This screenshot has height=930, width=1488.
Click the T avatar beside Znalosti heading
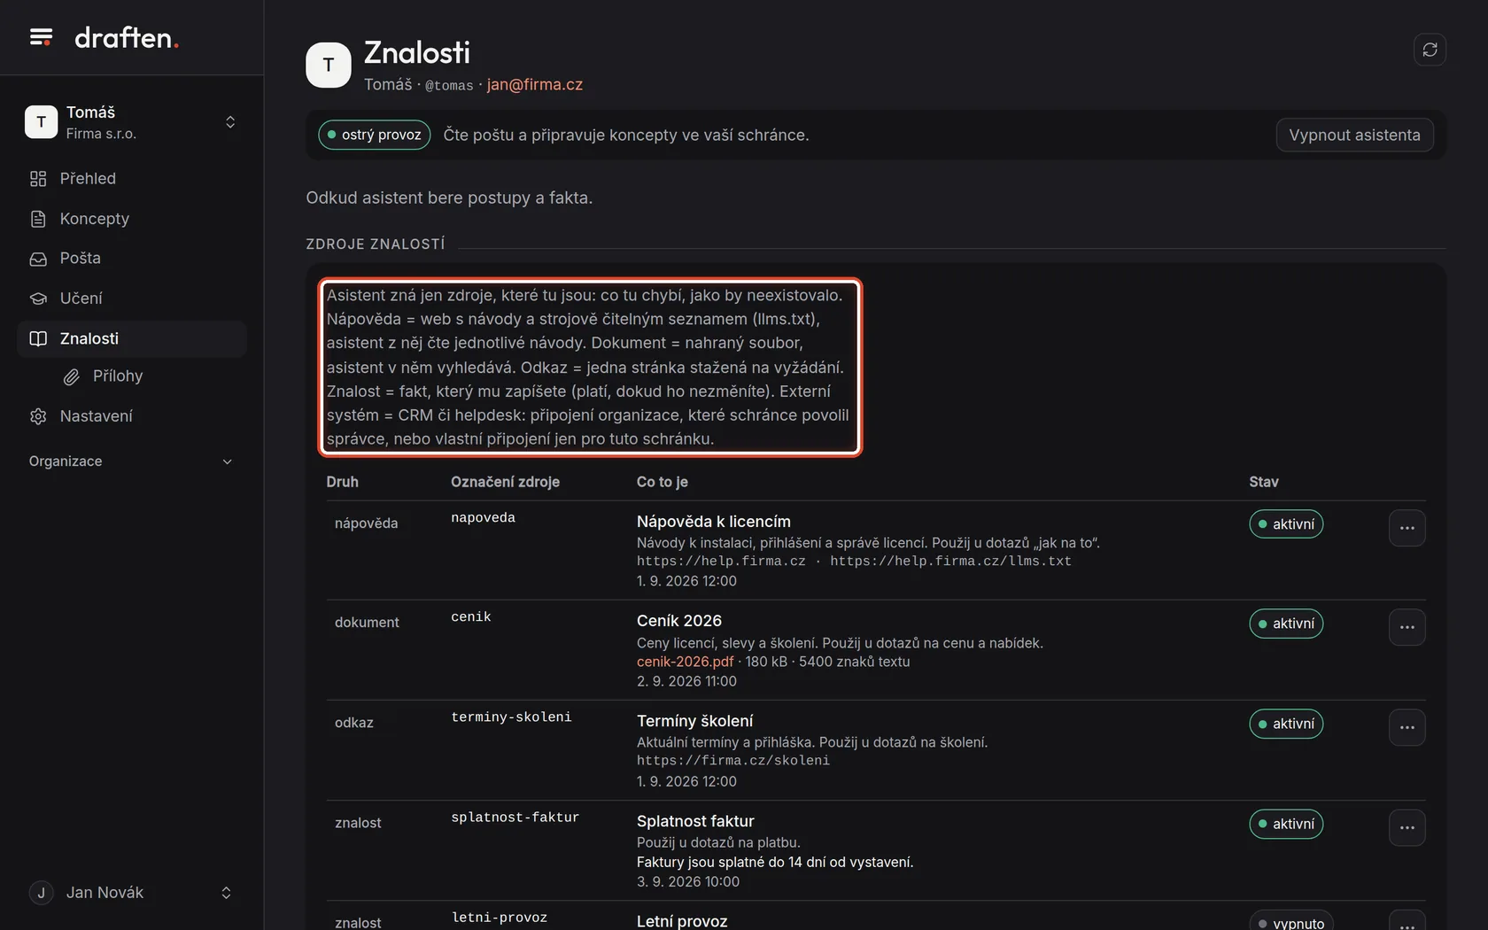pyautogui.click(x=329, y=65)
